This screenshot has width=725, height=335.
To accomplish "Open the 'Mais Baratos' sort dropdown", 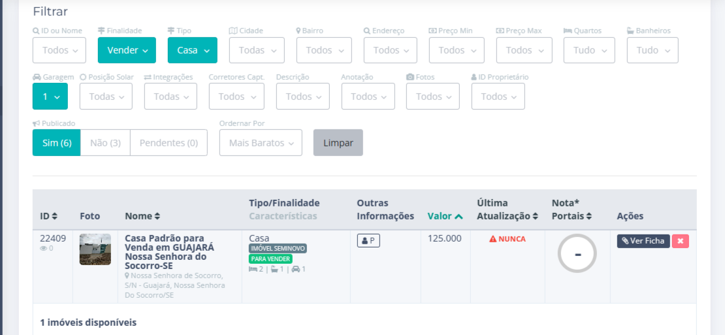I will 261,143.
